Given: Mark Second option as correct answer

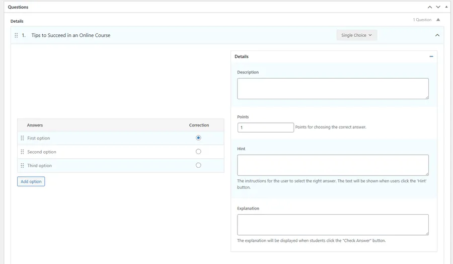Looking at the screenshot, I should (x=198, y=152).
